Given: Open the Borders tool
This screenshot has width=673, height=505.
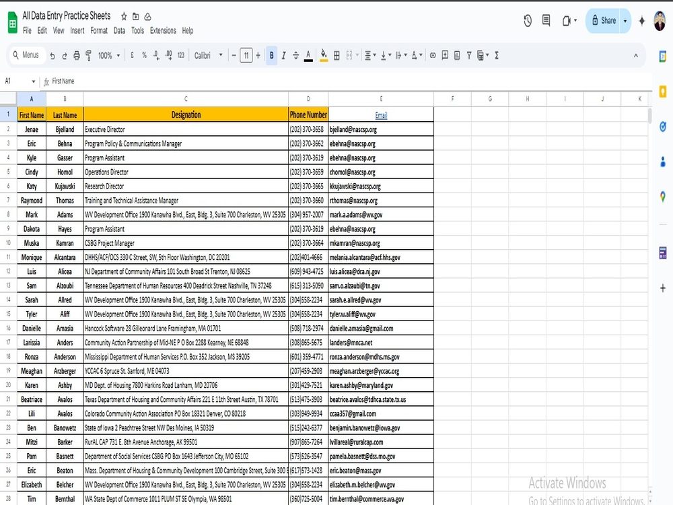Looking at the screenshot, I should [x=336, y=55].
